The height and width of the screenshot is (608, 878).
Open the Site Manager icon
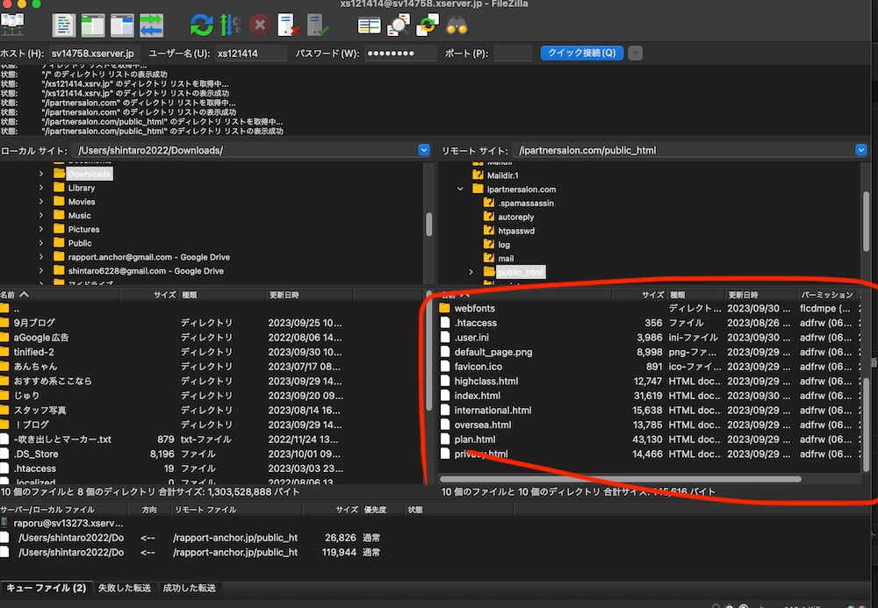click(x=12, y=25)
